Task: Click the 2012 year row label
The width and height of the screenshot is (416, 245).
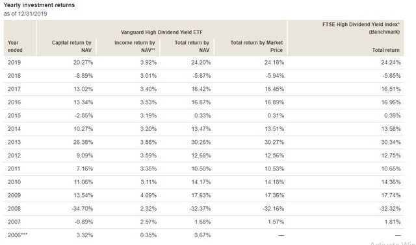Action: pyautogui.click(x=14, y=156)
